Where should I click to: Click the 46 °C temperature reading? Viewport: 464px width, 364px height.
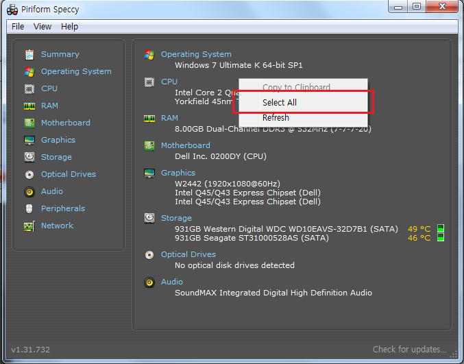(x=419, y=239)
